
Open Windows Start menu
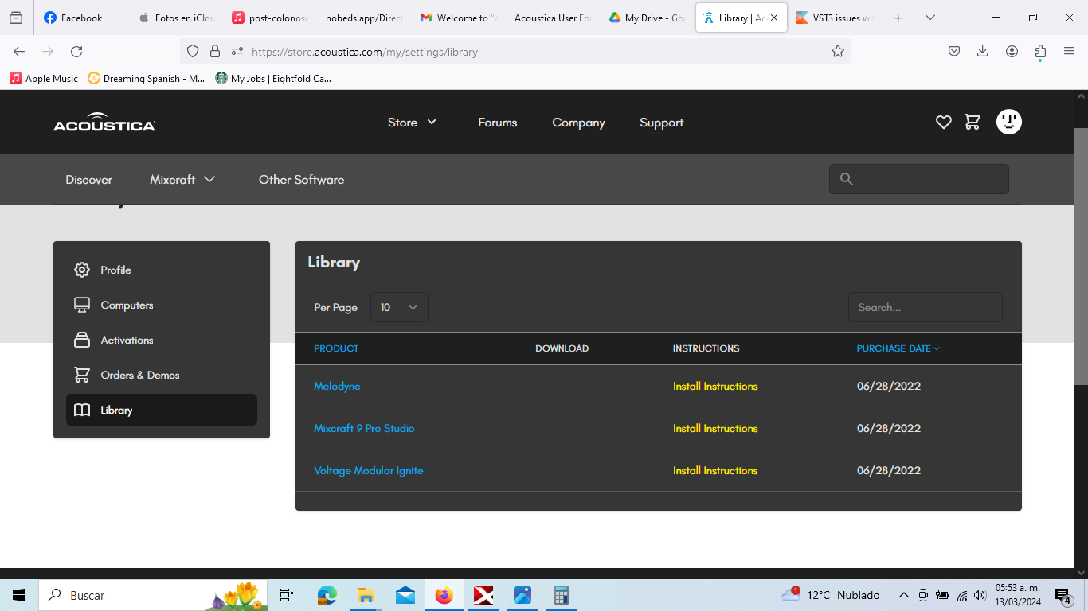click(19, 595)
